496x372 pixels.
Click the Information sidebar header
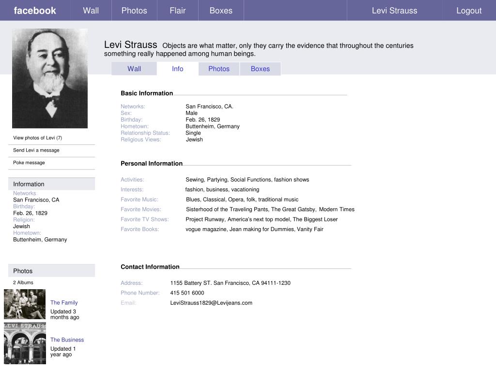(x=51, y=184)
